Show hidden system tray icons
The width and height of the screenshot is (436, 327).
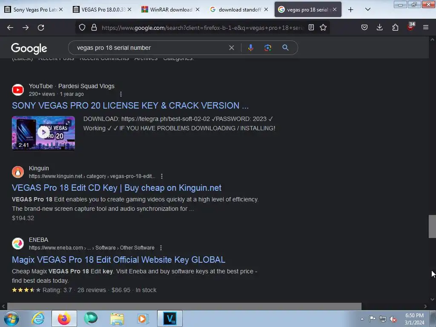click(362, 319)
